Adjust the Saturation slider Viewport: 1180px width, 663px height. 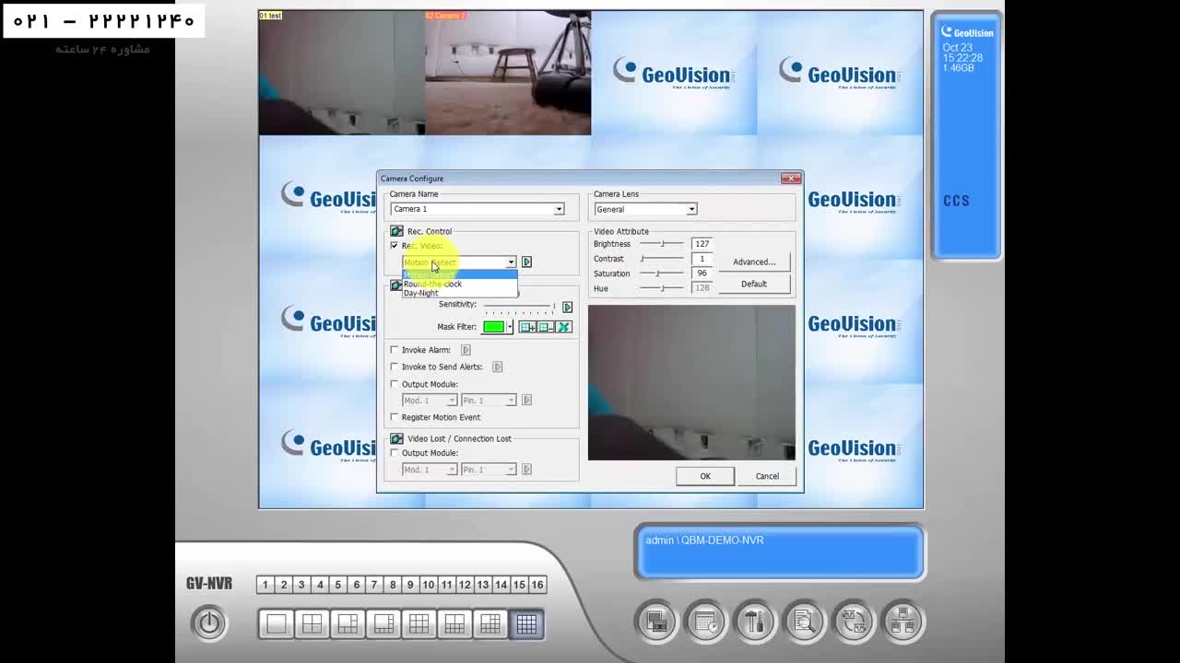(663, 273)
